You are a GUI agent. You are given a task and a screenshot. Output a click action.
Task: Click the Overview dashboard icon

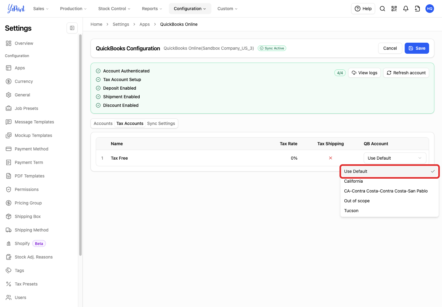(9, 43)
